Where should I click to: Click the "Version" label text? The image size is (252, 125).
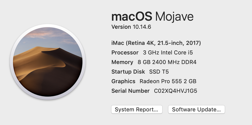click(121, 27)
